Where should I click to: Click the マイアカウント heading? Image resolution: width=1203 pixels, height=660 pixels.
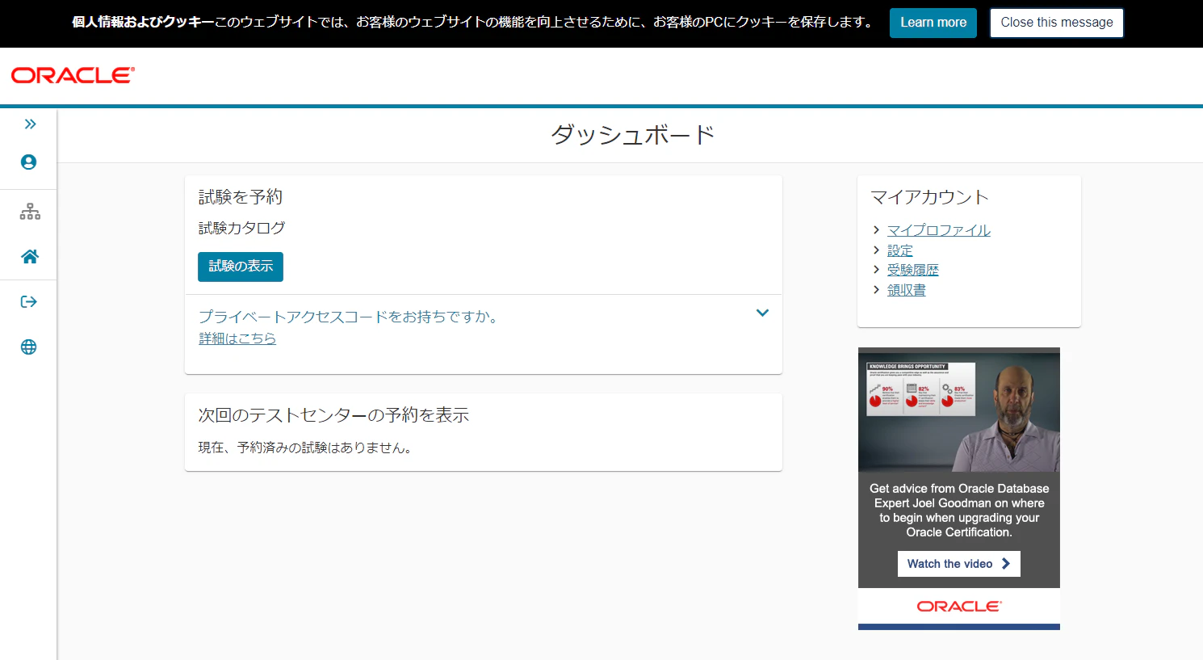929,197
